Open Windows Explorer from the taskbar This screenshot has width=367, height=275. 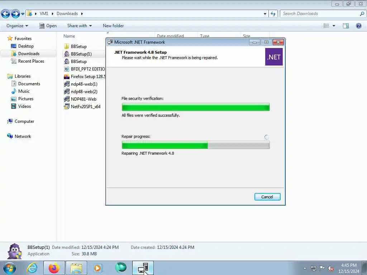click(x=76, y=268)
